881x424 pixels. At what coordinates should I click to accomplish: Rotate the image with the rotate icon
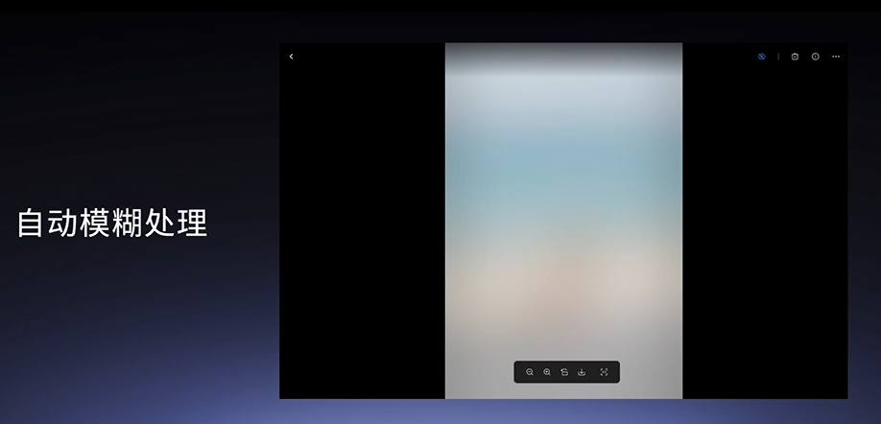(x=564, y=372)
